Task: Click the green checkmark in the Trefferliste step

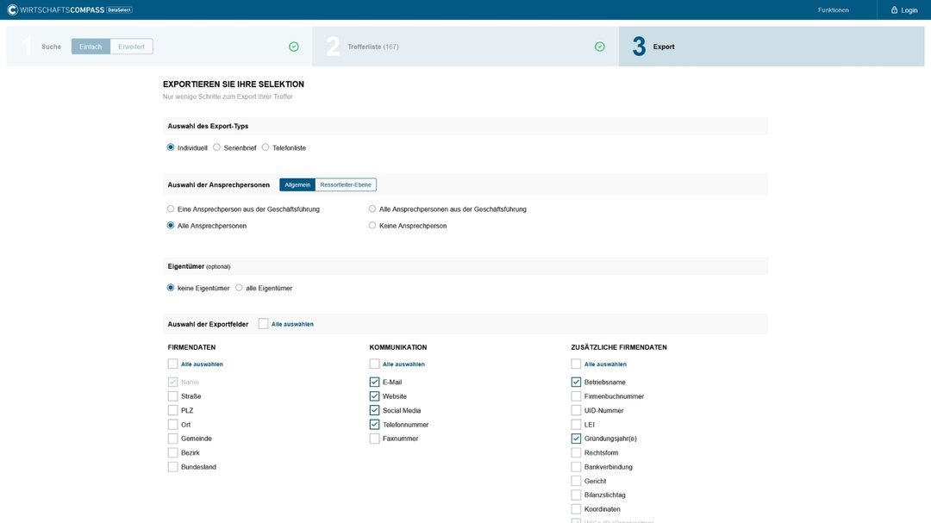Action: [x=600, y=47]
